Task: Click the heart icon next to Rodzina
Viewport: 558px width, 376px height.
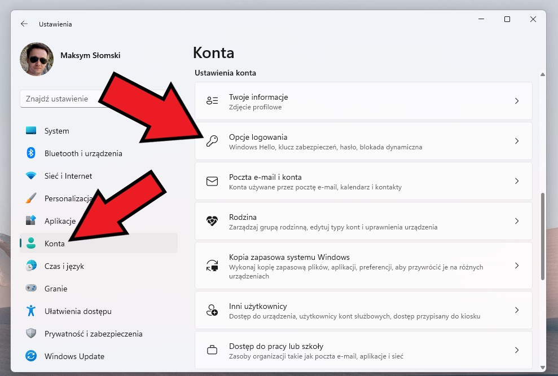Action: coord(212,220)
